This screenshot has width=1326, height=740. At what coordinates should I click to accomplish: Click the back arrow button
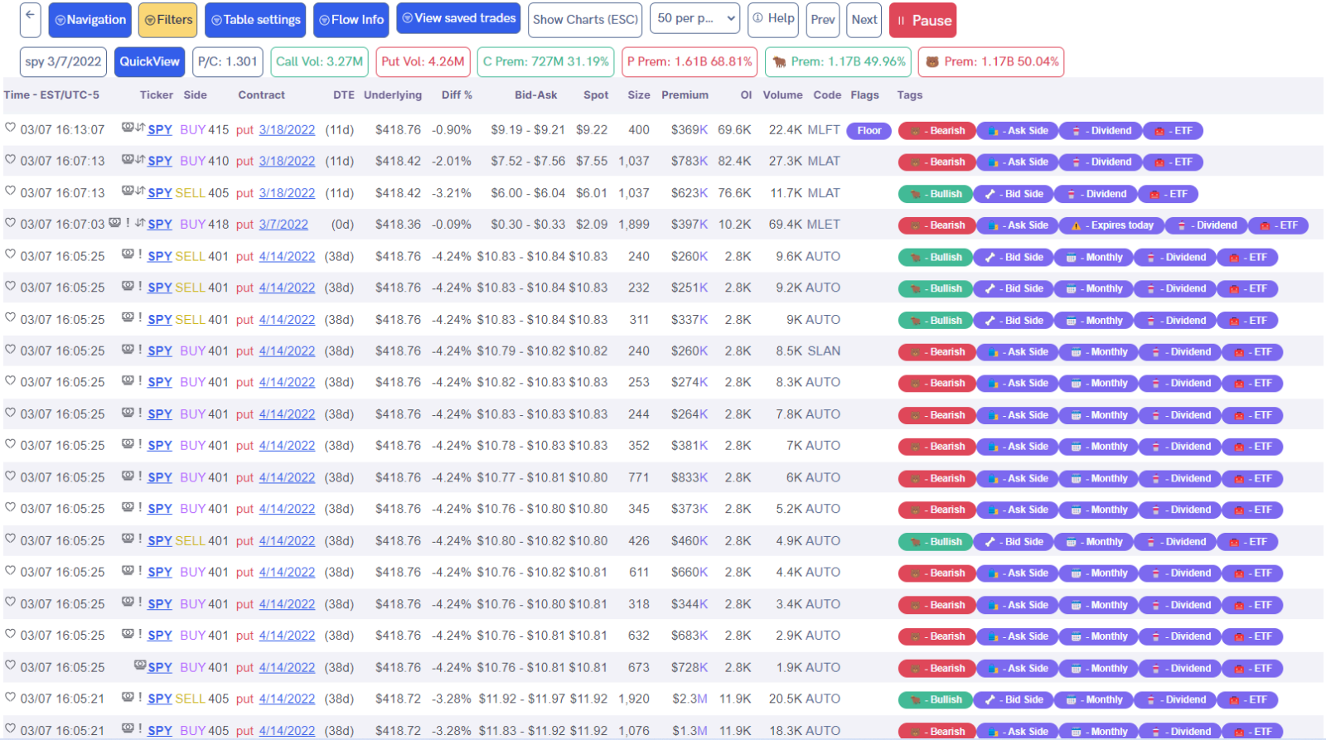31,19
